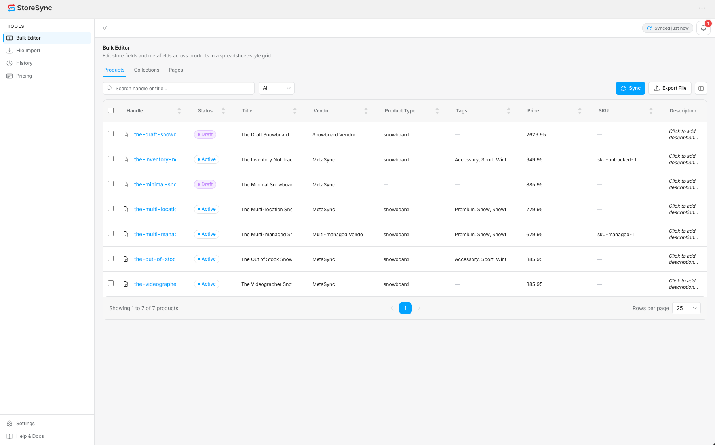Click title cell The Videographer Sno

click(266, 284)
